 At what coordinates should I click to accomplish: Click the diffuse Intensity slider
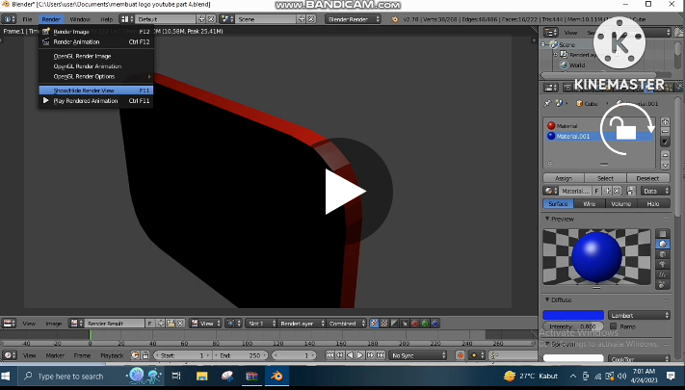[573, 326]
